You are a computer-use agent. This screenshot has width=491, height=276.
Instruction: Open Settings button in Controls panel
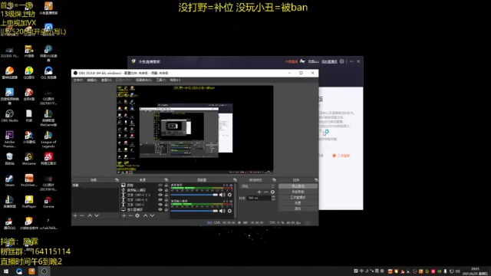point(298,202)
